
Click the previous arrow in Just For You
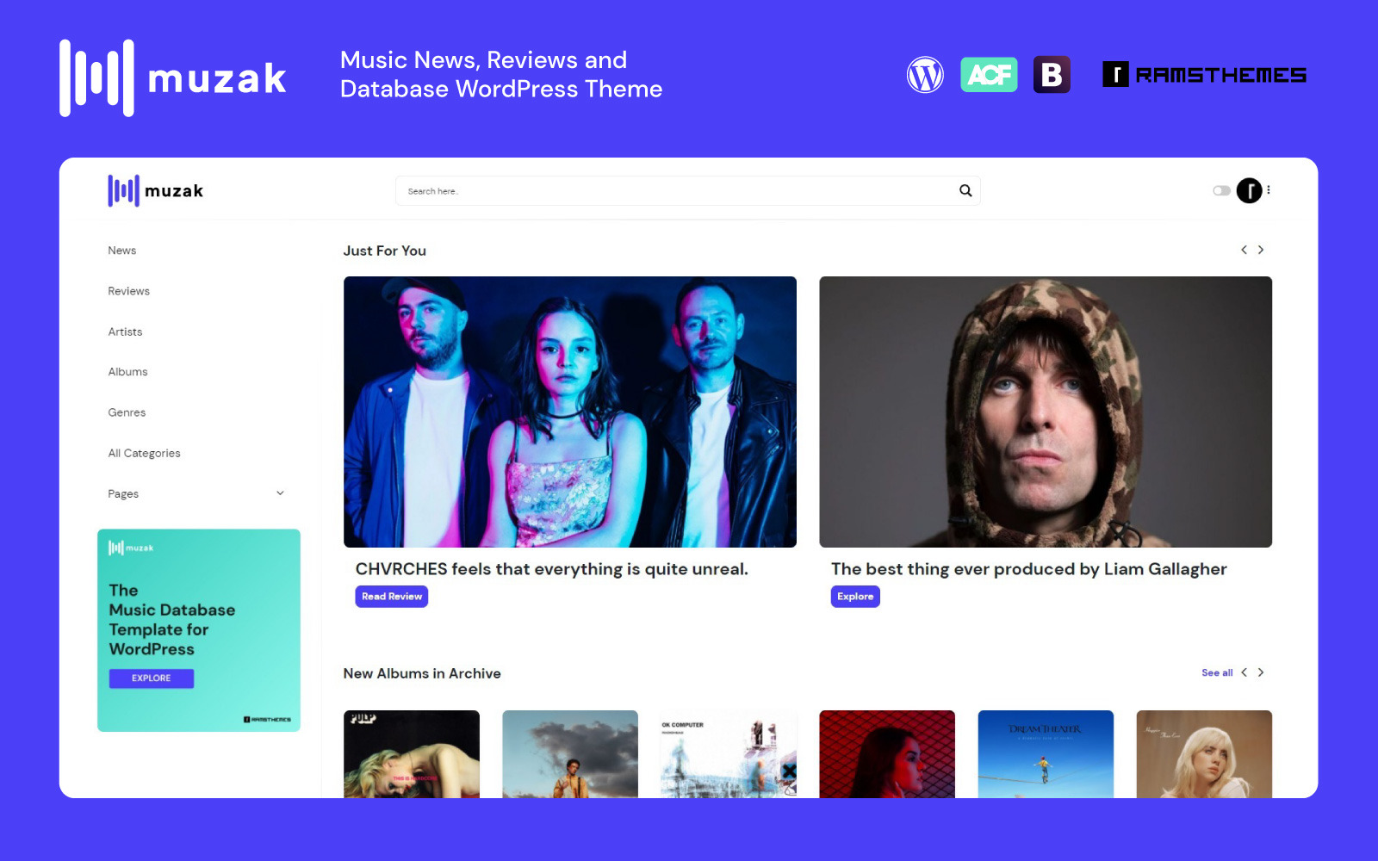pos(1244,250)
